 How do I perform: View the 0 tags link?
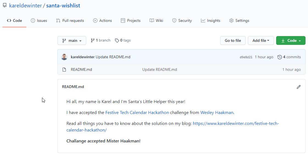click(x=123, y=40)
